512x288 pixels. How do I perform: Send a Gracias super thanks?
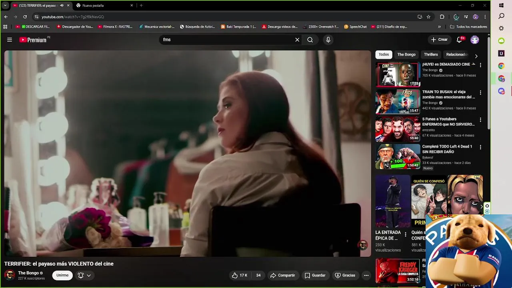pyautogui.click(x=345, y=275)
